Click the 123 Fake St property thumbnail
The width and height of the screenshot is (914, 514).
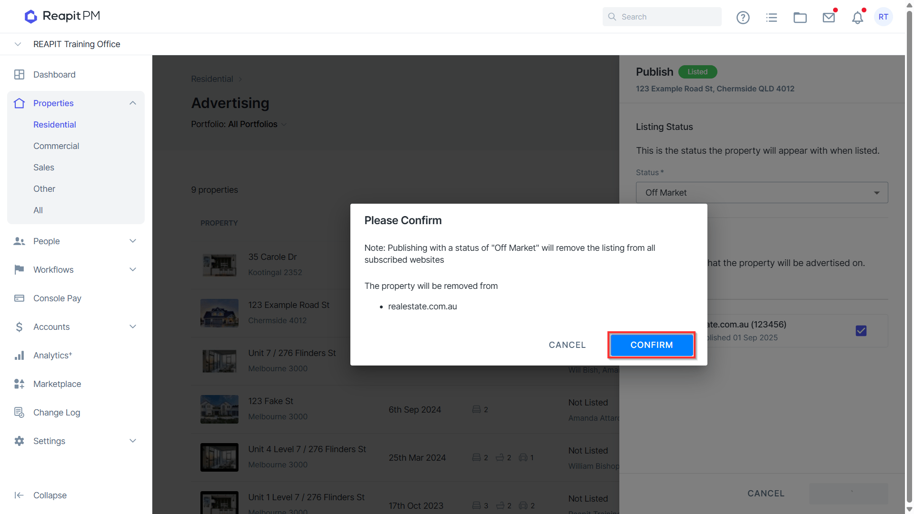click(219, 409)
